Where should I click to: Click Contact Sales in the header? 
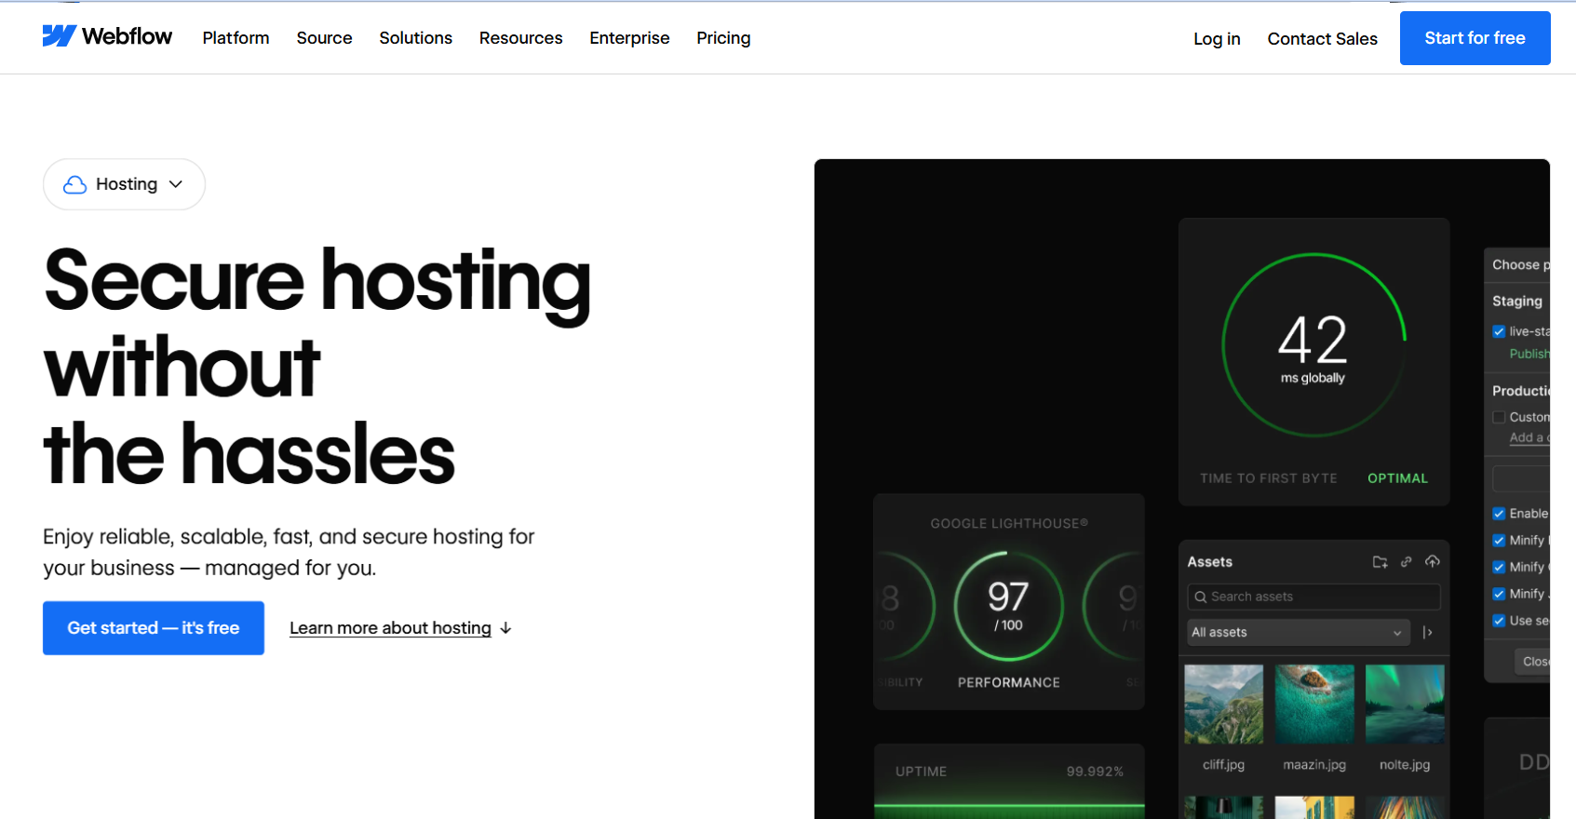pos(1322,39)
